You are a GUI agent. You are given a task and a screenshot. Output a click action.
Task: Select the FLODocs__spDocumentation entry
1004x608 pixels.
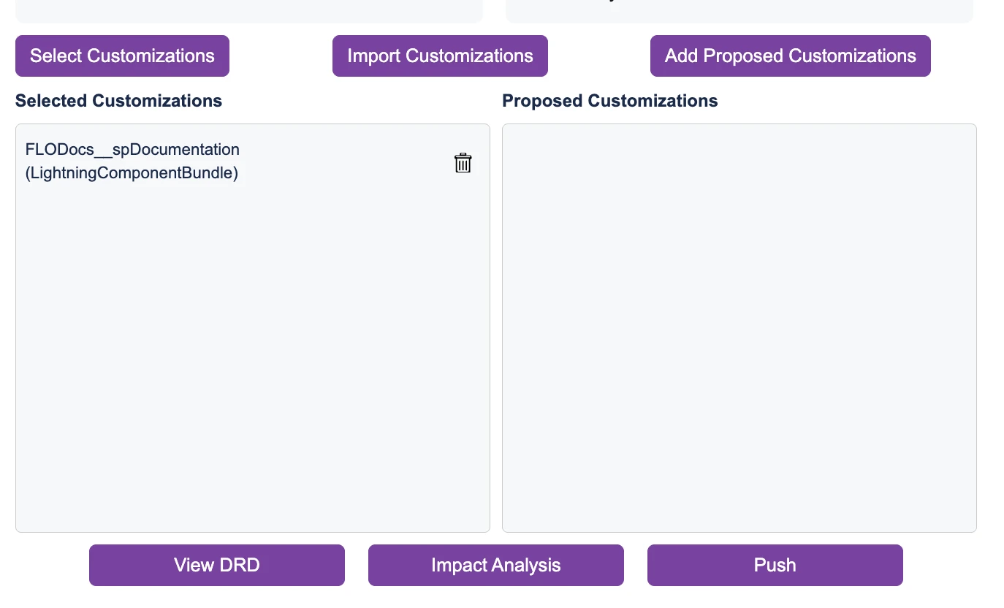point(132,150)
